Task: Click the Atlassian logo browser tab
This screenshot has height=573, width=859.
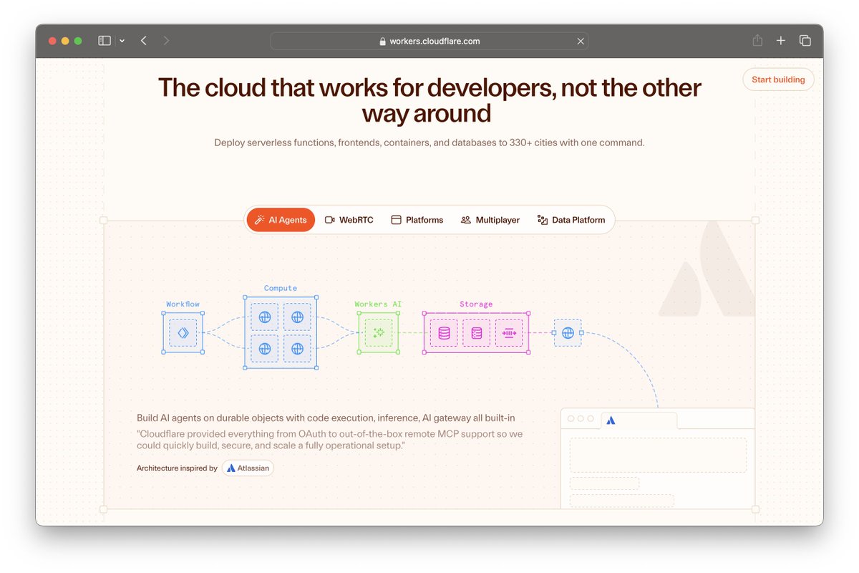Action: pyautogui.click(x=639, y=420)
